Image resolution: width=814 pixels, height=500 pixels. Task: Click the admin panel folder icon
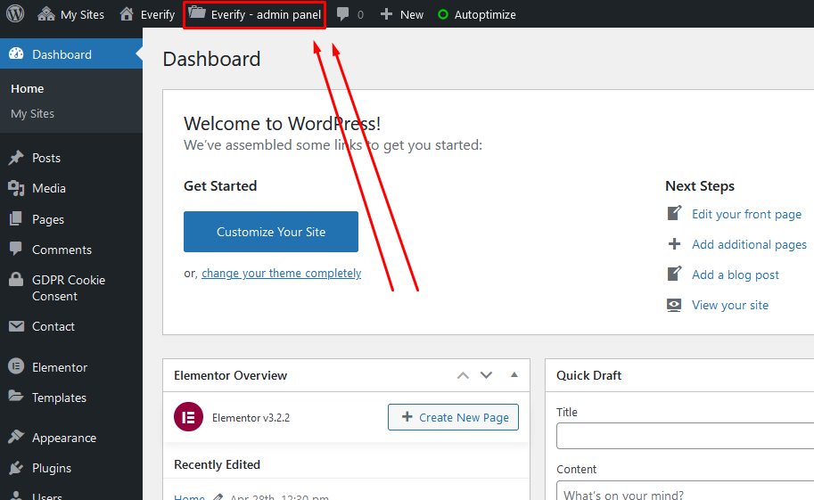pos(197,13)
